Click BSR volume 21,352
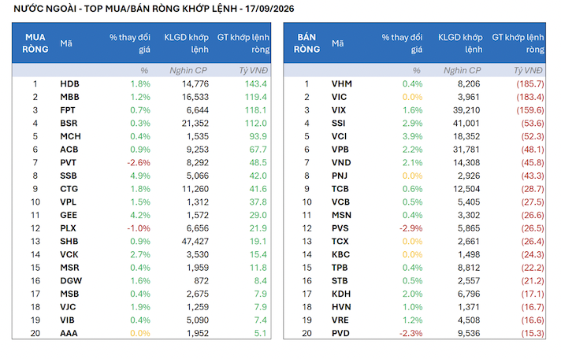The height and width of the screenshot is (359, 561). point(195,124)
